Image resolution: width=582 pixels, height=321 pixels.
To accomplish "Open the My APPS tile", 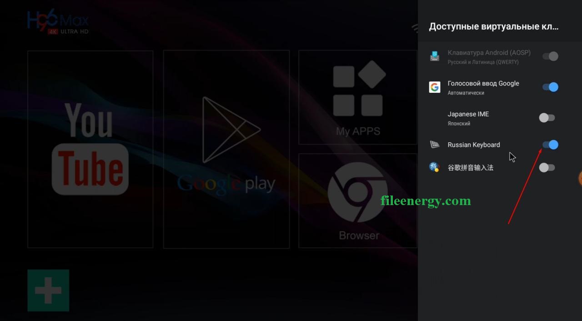I will coord(358,97).
